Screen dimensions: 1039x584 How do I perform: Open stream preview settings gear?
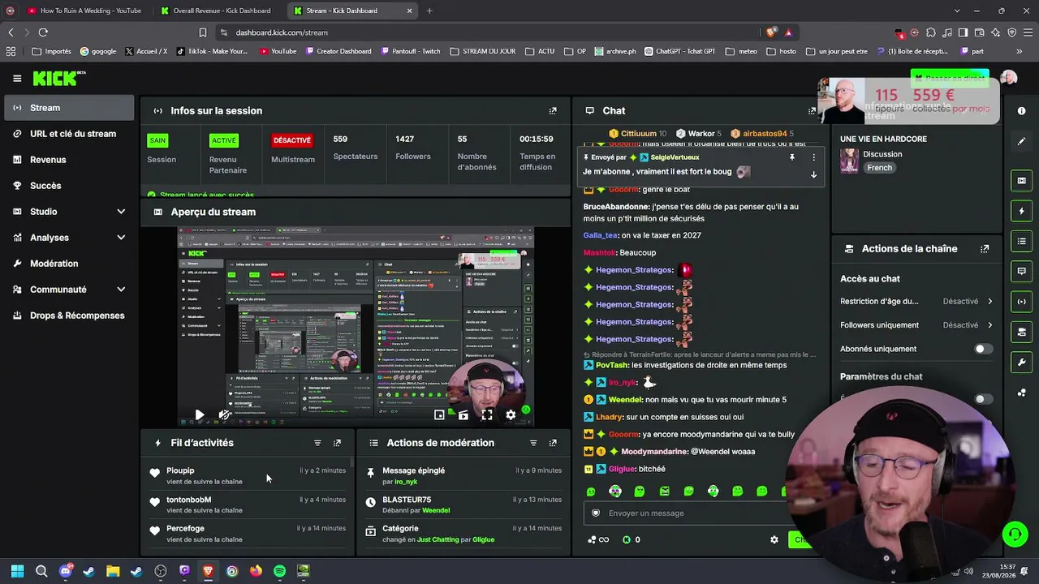tap(511, 414)
